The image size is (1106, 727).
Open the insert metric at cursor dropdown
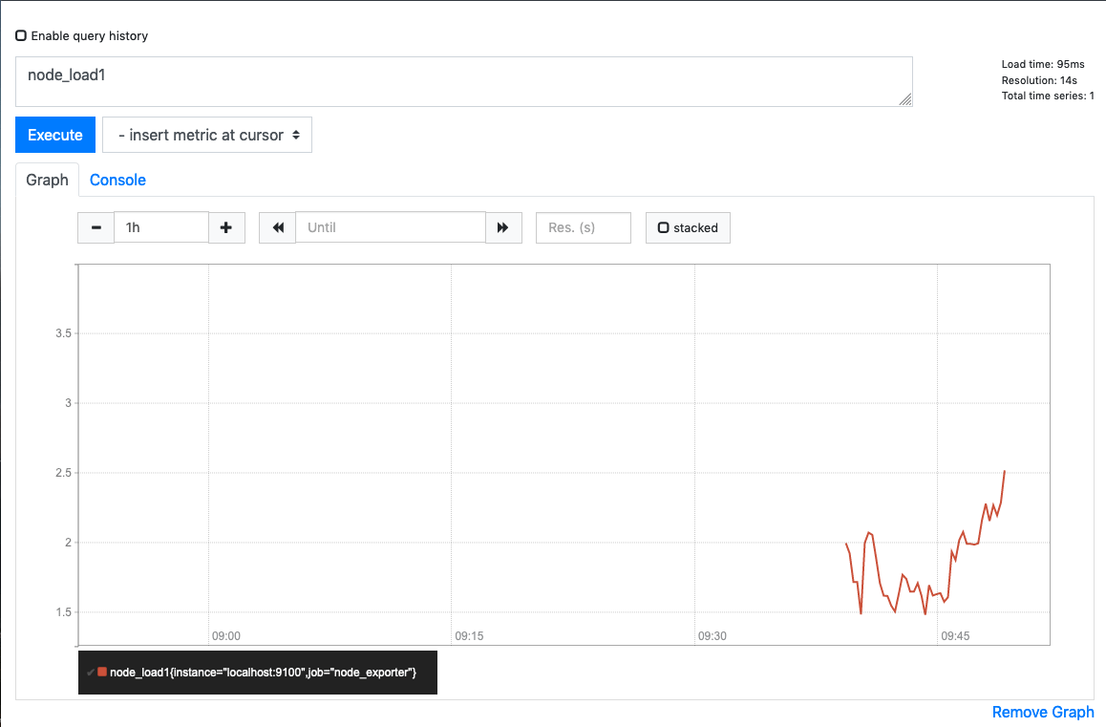tap(207, 134)
